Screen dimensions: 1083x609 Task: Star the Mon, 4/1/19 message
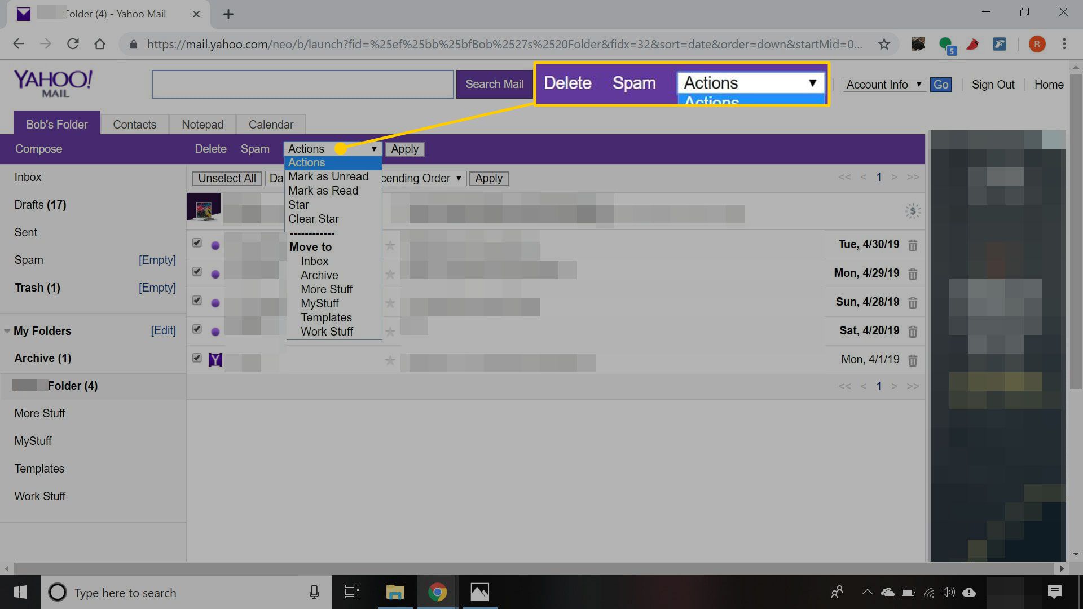pos(390,360)
